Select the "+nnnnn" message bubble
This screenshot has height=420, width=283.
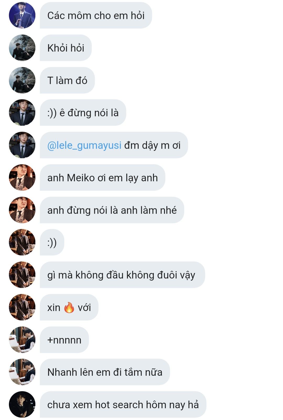[x=64, y=340]
